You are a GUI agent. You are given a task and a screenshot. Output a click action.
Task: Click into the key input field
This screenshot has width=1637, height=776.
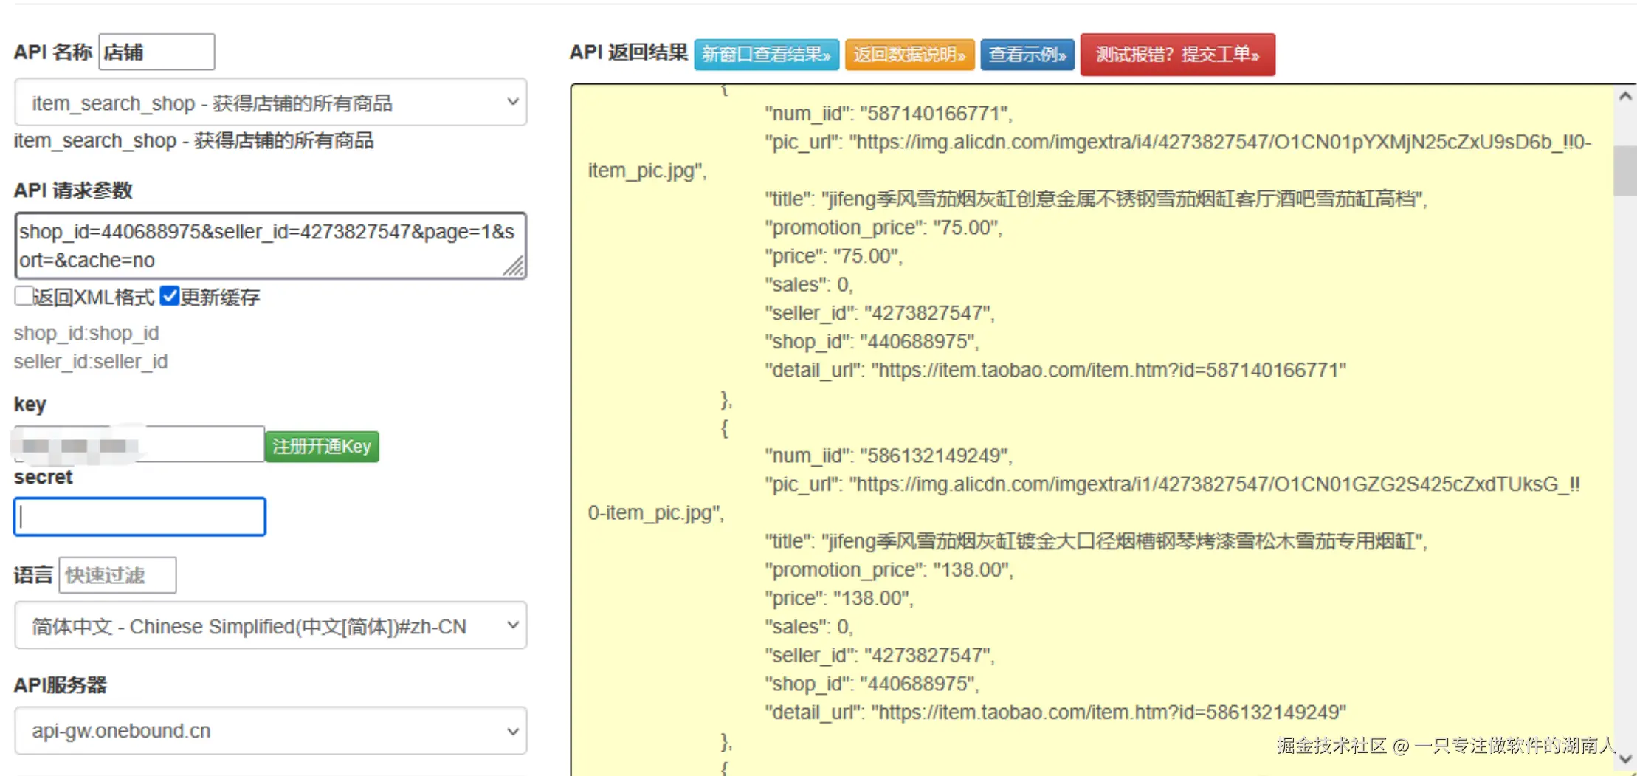(139, 444)
